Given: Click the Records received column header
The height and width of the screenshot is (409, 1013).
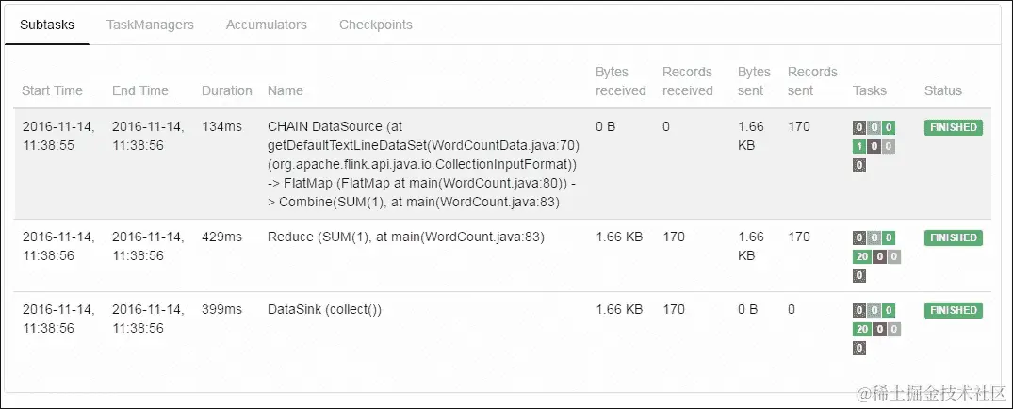Looking at the screenshot, I should click(x=687, y=81).
